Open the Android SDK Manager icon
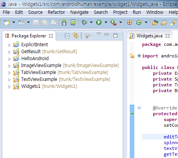 64,22
